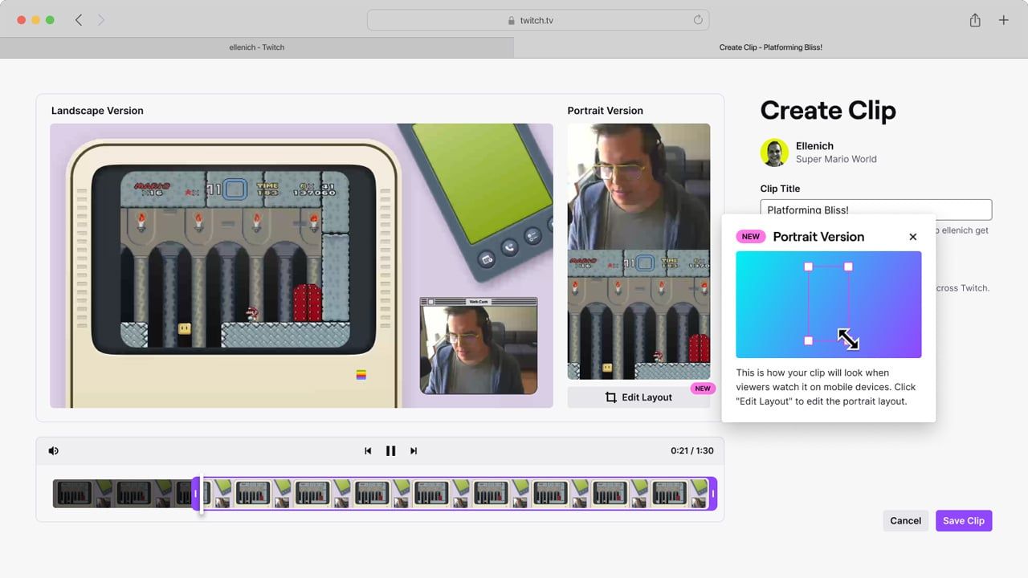
Task: Click the Save Clip button
Action: click(x=964, y=520)
